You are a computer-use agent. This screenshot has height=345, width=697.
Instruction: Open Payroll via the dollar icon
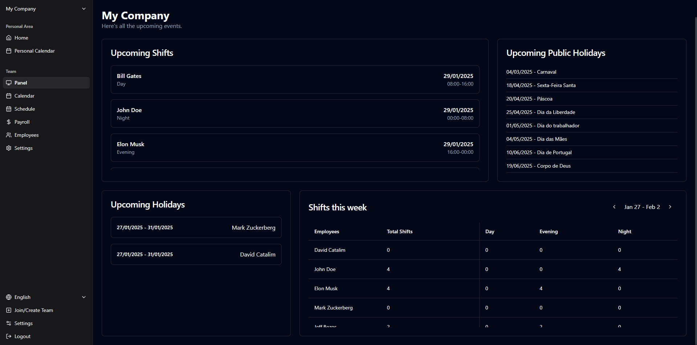click(x=9, y=122)
